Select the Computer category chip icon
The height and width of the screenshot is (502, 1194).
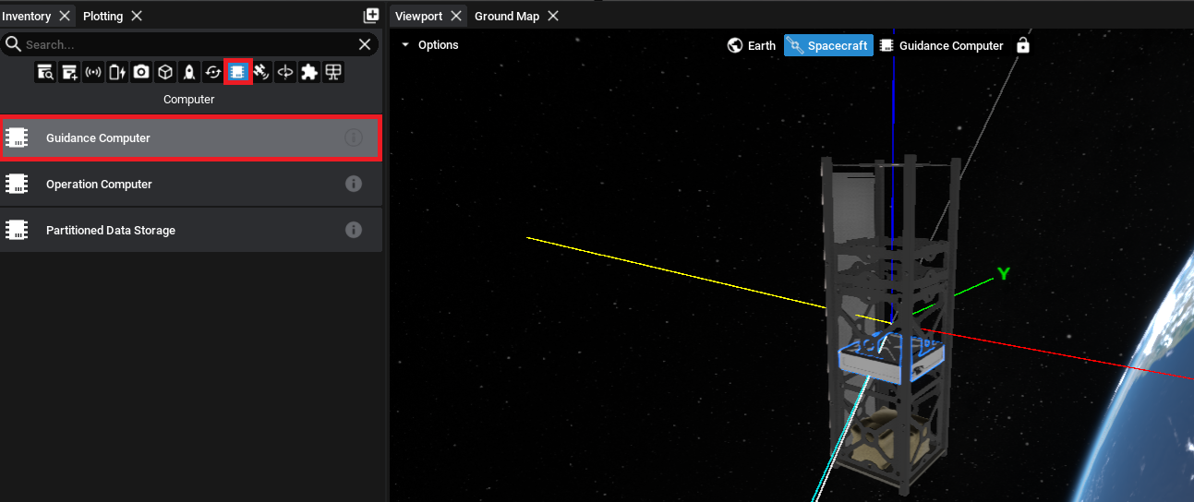click(238, 72)
